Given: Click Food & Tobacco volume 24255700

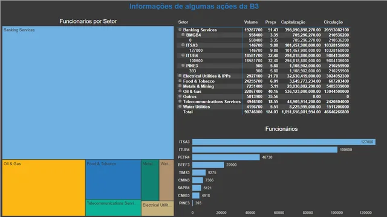Looking at the screenshot, I should pos(253,81).
